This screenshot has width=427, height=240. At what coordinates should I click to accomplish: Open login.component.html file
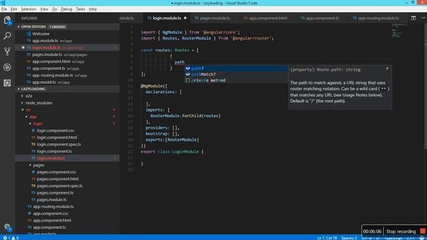(57, 137)
